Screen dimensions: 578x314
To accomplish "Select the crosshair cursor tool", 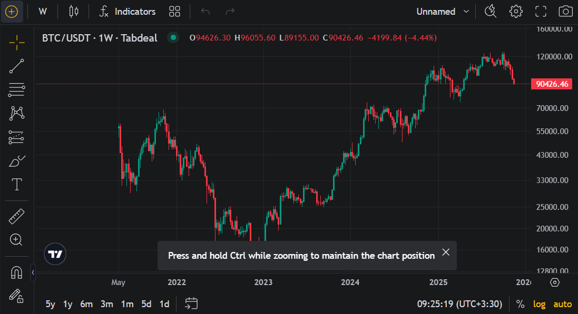I will [17, 43].
